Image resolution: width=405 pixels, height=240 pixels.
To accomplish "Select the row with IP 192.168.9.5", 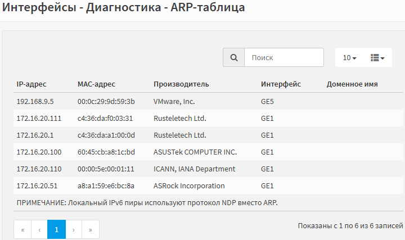I will click(208, 101).
